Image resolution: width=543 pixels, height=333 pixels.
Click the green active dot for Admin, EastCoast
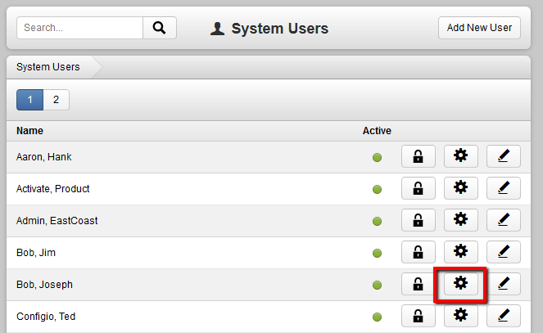point(377,221)
